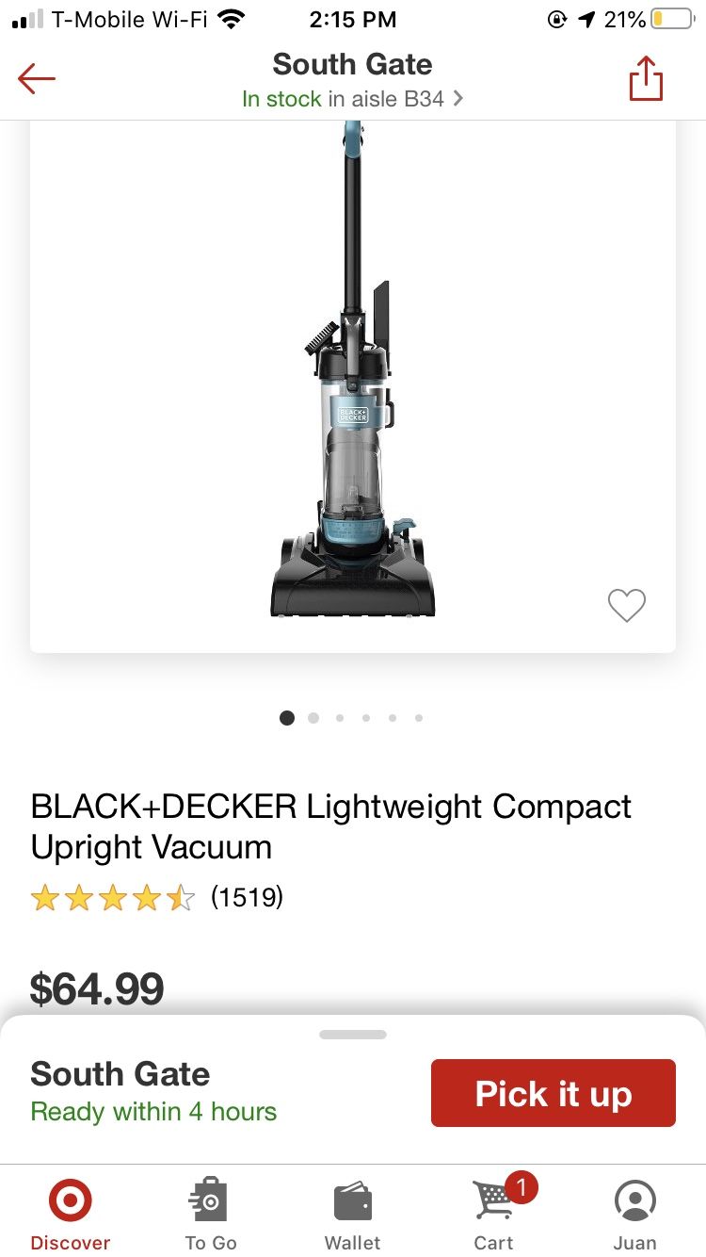This screenshot has width=706, height=1257.
Task: Tap the battery indicator in status bar
Action: (671, 19)
